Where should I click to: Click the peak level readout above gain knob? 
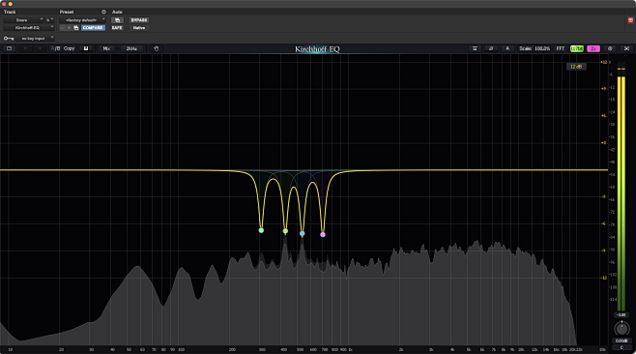(x=622, y=314)
